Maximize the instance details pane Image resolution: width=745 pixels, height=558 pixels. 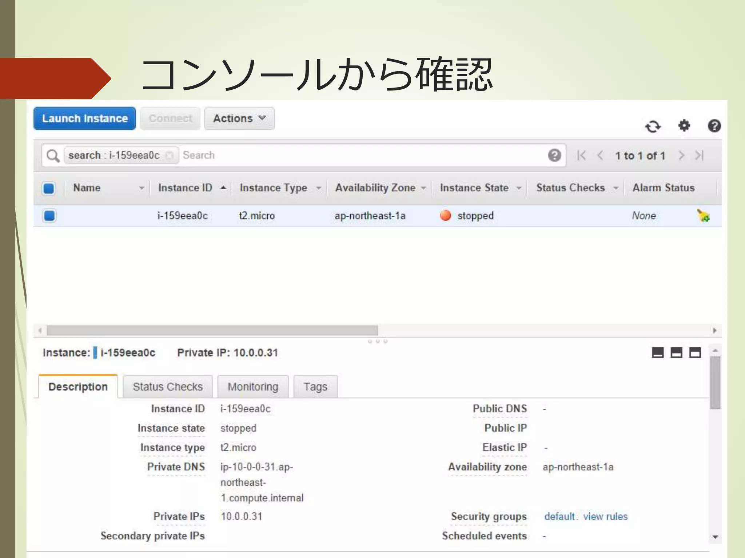tap(695, 353)
